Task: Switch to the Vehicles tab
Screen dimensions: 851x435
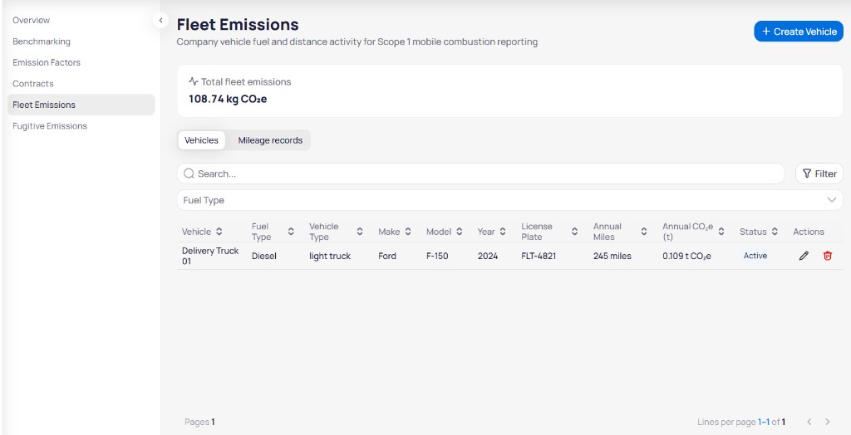Action: tap(201, 140)
